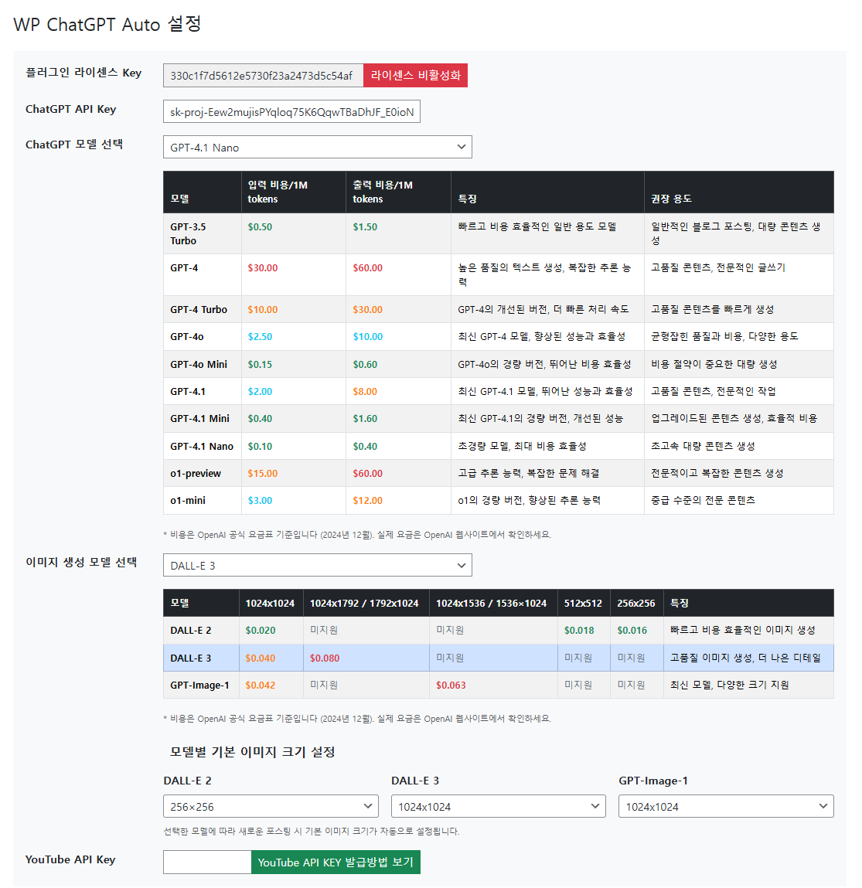Open the YouTube API KEY 발급방법 보기 button
The image size is (862, 888).
pyautogui.click(x=336, y=862)
